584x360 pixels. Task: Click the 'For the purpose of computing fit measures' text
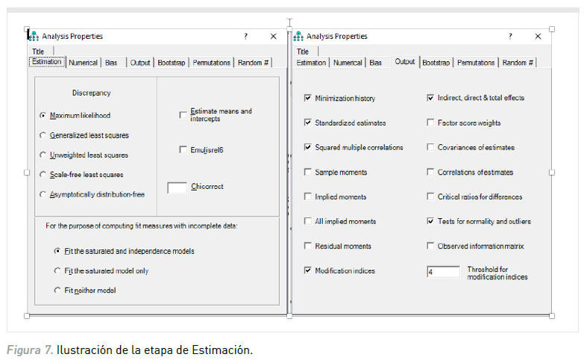point(142,226)
